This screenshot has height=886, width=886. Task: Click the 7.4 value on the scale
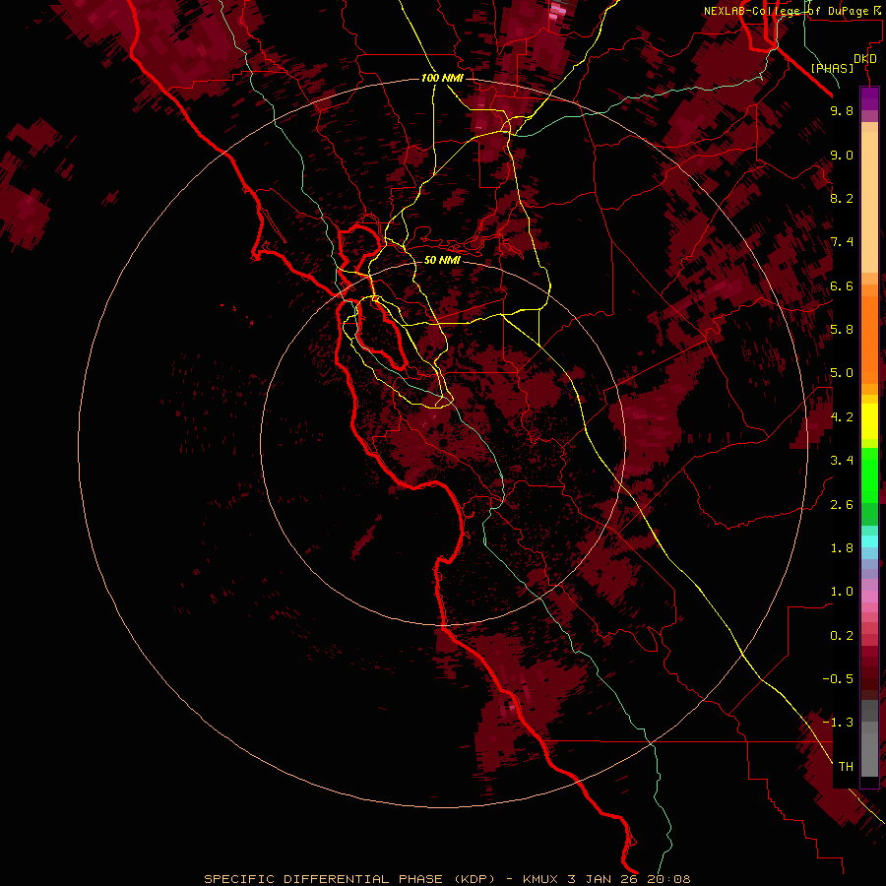click(842, 242)
